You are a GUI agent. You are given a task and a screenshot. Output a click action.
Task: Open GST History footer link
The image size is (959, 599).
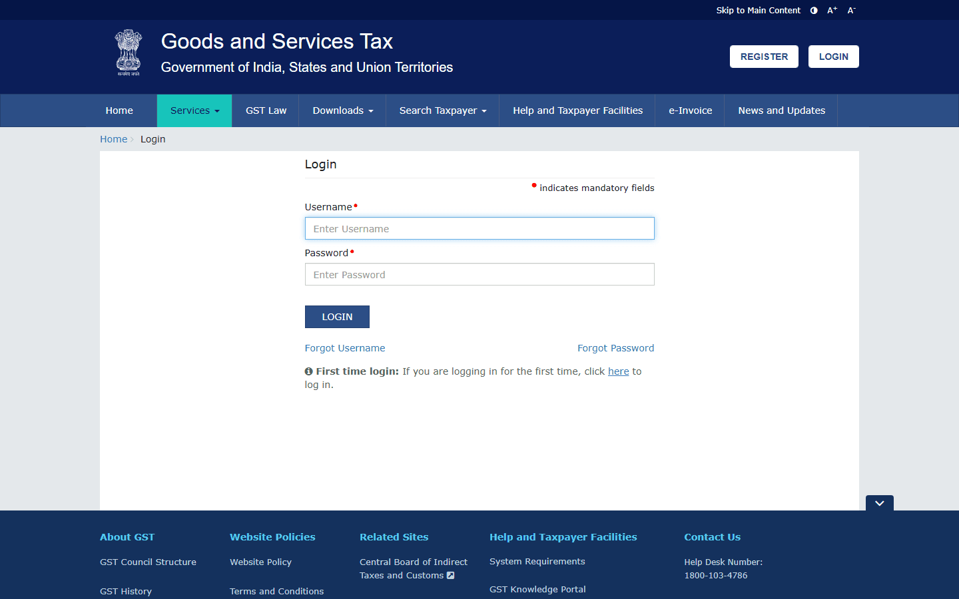tap(126, 591)
